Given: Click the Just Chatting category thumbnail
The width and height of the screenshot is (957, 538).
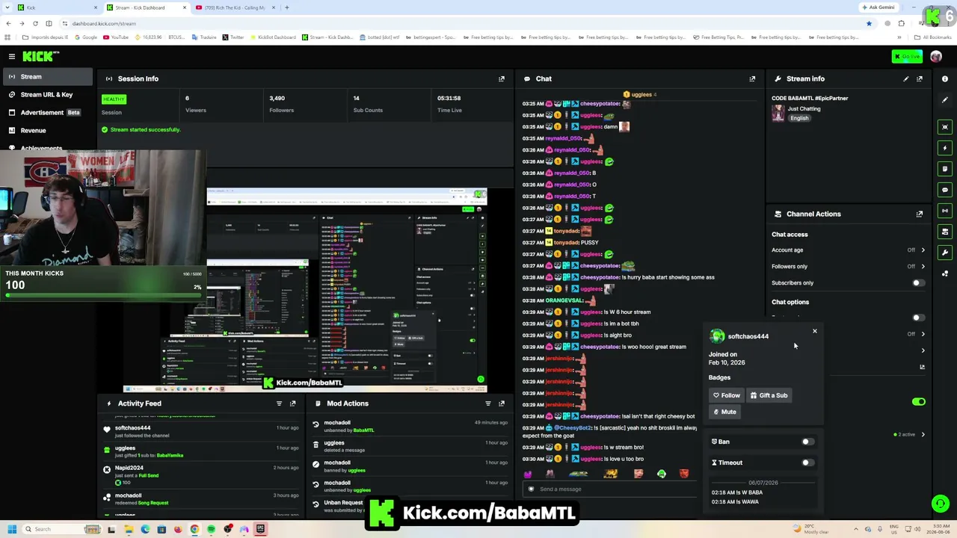Looking at the screenshot, I should 778,112.
